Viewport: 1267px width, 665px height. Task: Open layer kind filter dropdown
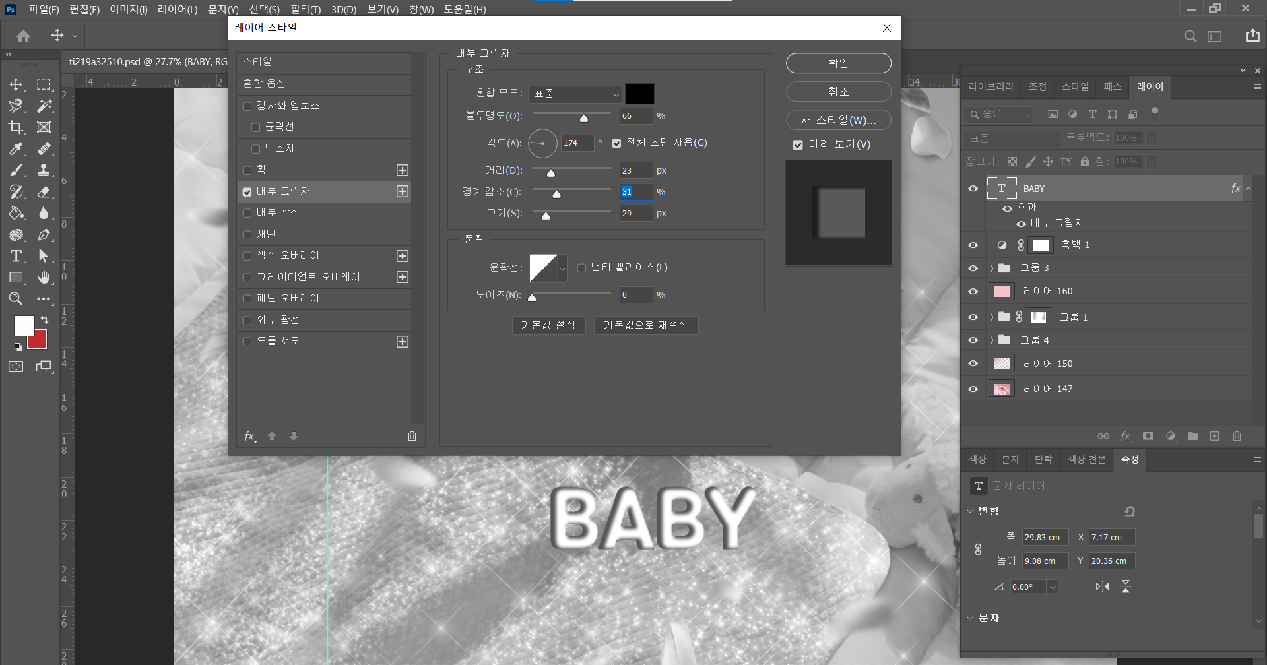click(x=998, y=115)
